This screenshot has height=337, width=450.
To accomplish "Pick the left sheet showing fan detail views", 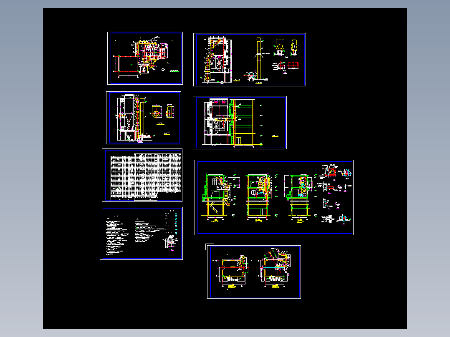I will click(x=144, y=118).
